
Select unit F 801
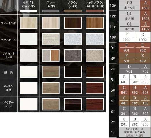[126, 58]
